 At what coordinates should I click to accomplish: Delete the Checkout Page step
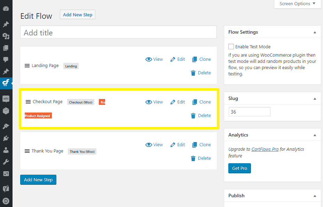pos(201,116)
